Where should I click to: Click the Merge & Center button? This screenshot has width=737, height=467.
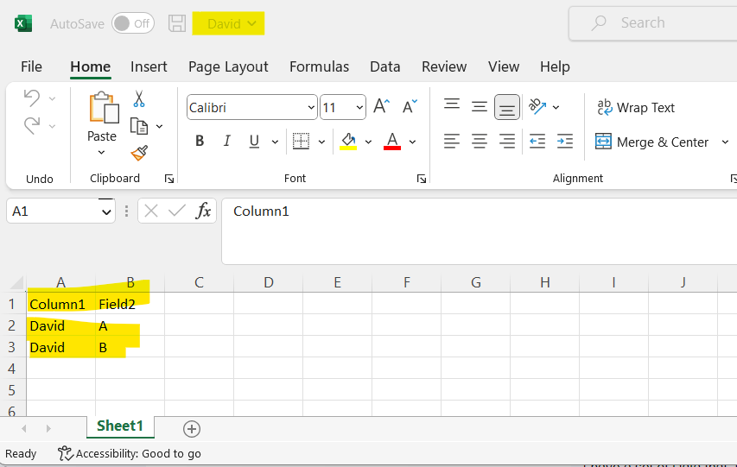pos(652,142)
